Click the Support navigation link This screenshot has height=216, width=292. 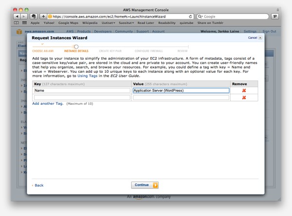pyautogui.click(x=143, y=32)
